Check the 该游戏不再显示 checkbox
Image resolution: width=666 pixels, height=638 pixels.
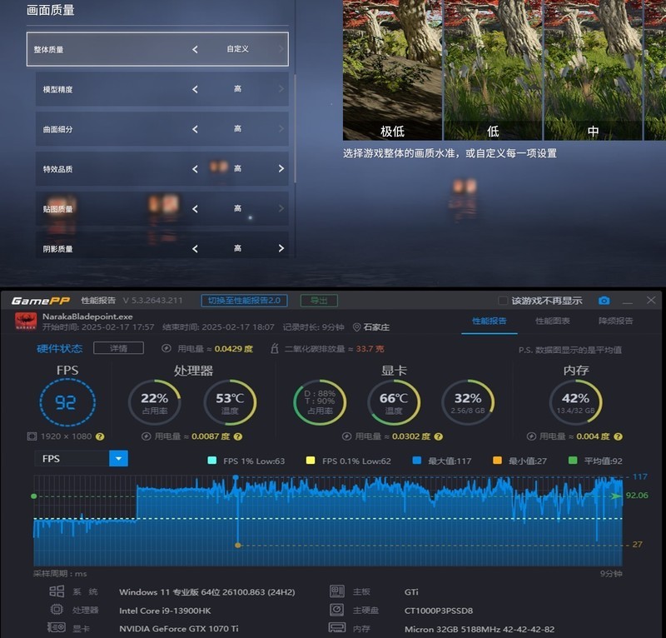click(x=503, y=301)
